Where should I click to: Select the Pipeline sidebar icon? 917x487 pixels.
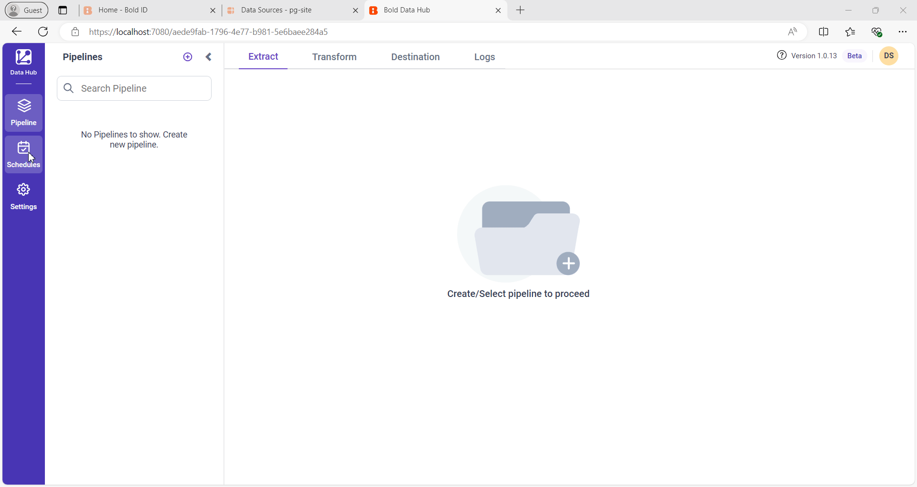[x=24, y=113]
